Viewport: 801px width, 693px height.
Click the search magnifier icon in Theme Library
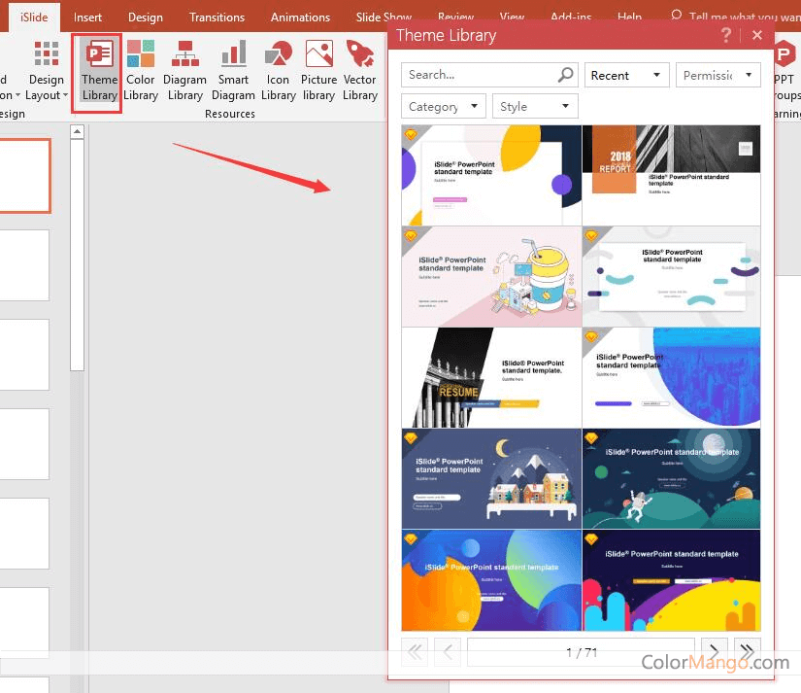click(565, 75)
